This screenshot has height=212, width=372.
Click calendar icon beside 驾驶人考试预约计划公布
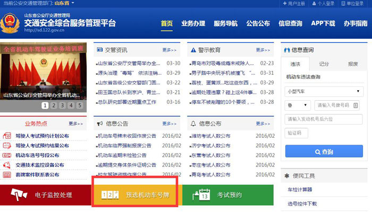(x=7, y=136)
